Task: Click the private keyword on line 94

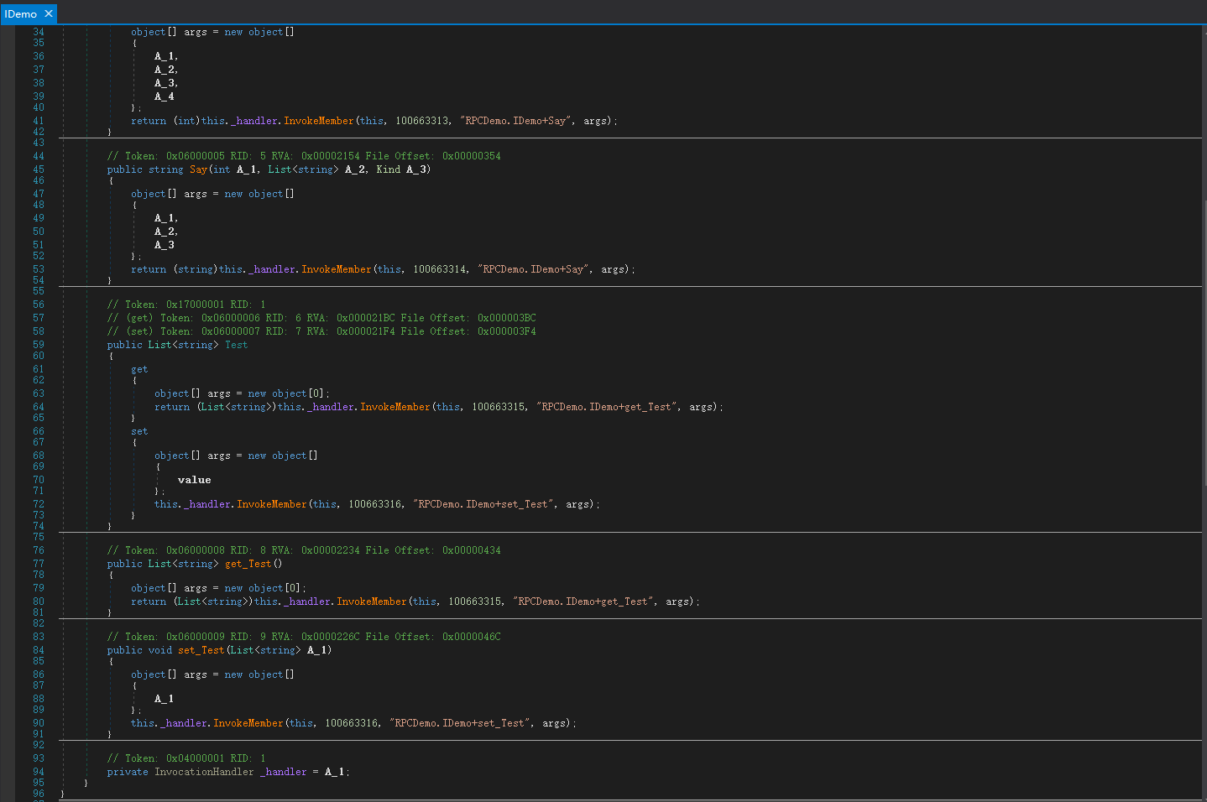Action: click(x=128, y=772)
